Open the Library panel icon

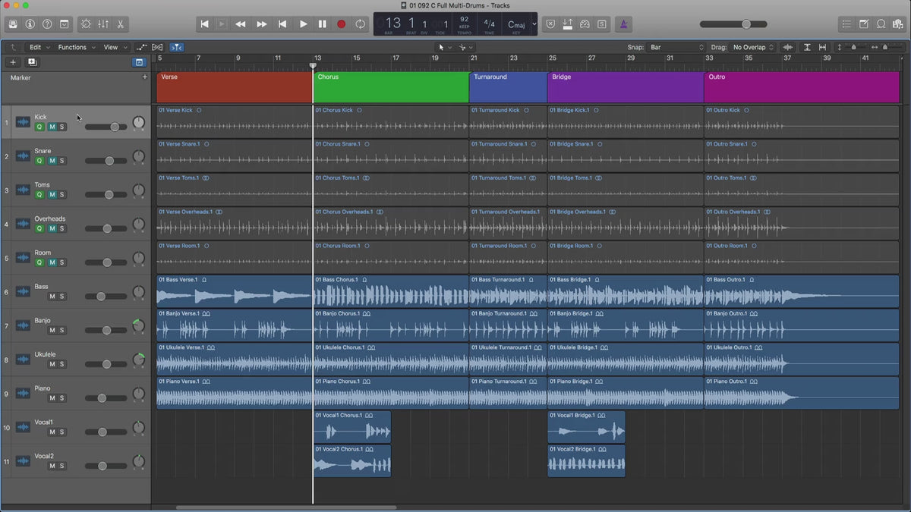pos(13,24)
